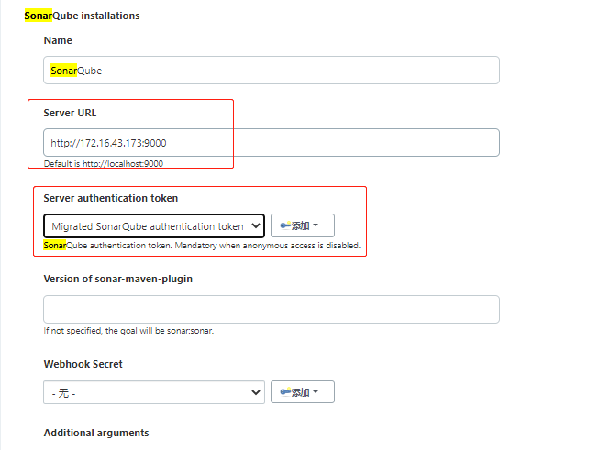
Task: Expand the caret on authentication token 添加 button
Action: coord(316,225)
